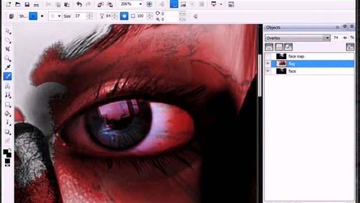Save the document with floppy icon
Viewport: 360px width, 203px height.
[x=27, y=4]
